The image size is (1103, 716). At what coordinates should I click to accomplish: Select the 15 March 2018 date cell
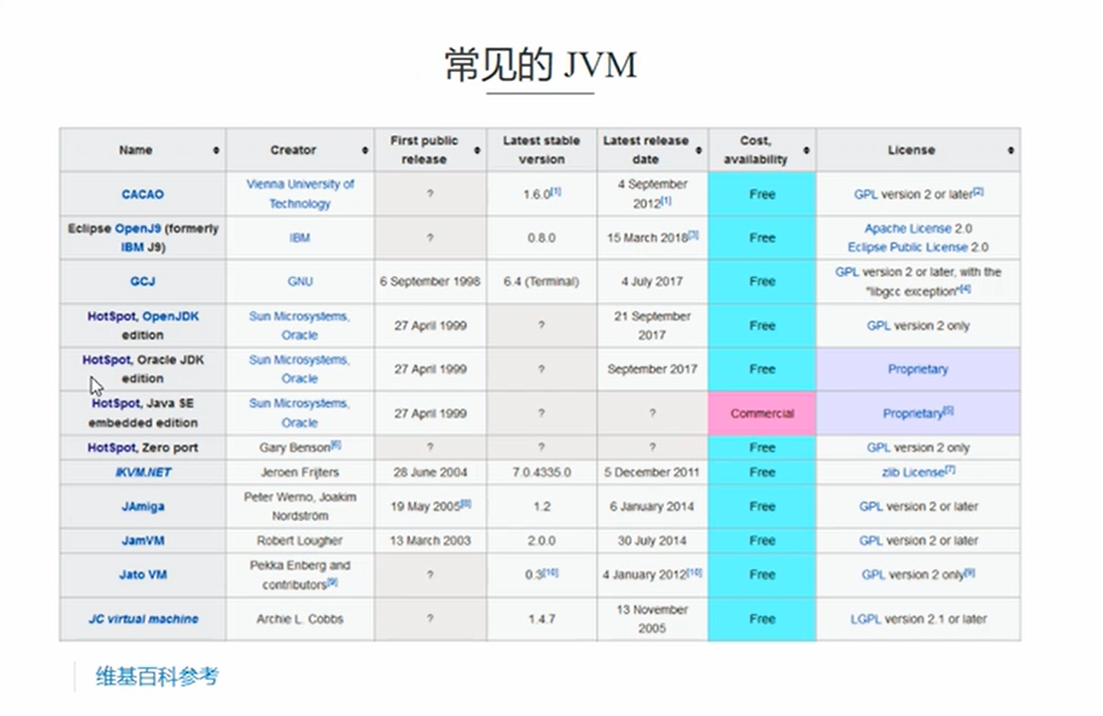tap(653, 238)
